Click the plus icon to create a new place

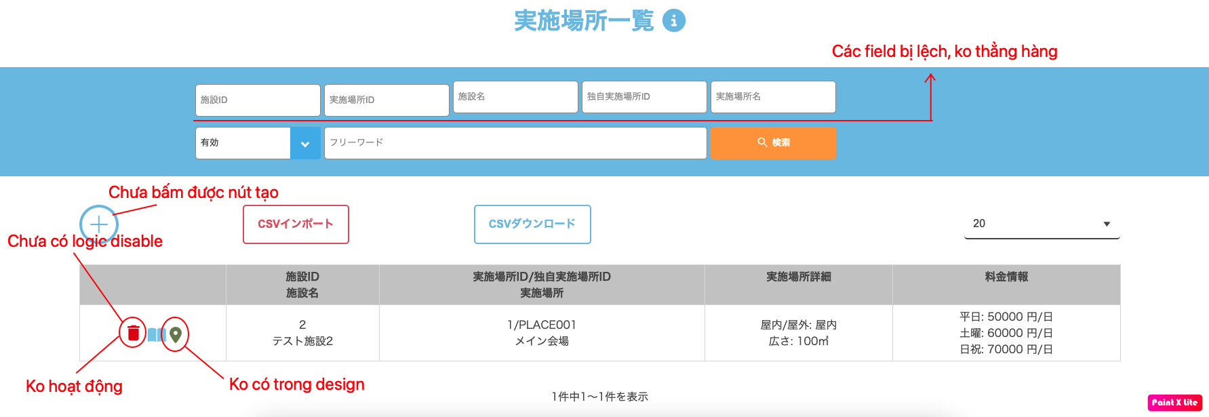99,224
